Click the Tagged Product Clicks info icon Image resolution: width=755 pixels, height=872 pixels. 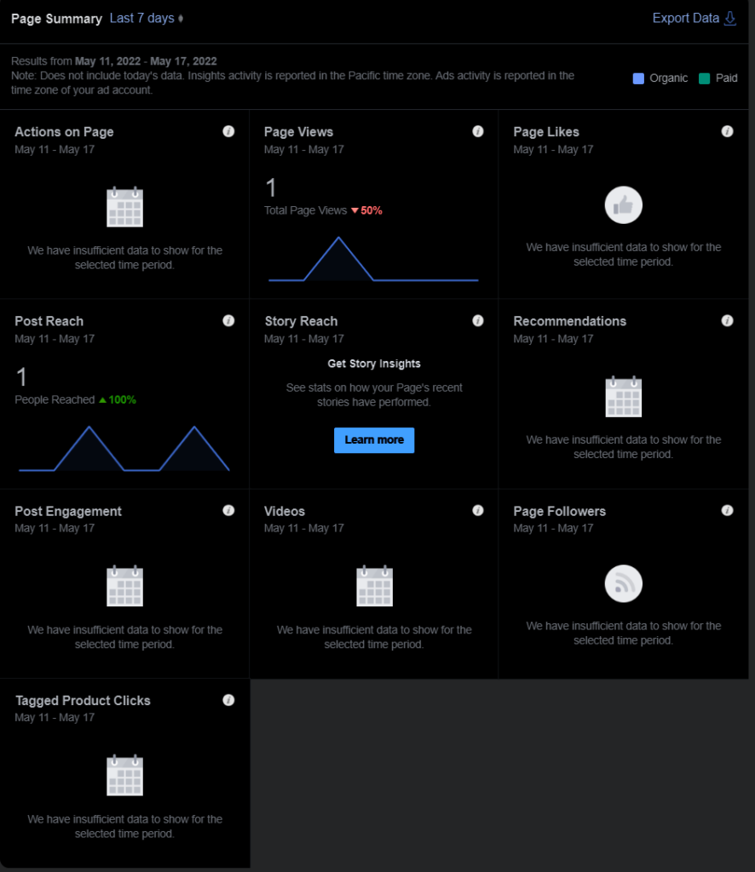228,699
